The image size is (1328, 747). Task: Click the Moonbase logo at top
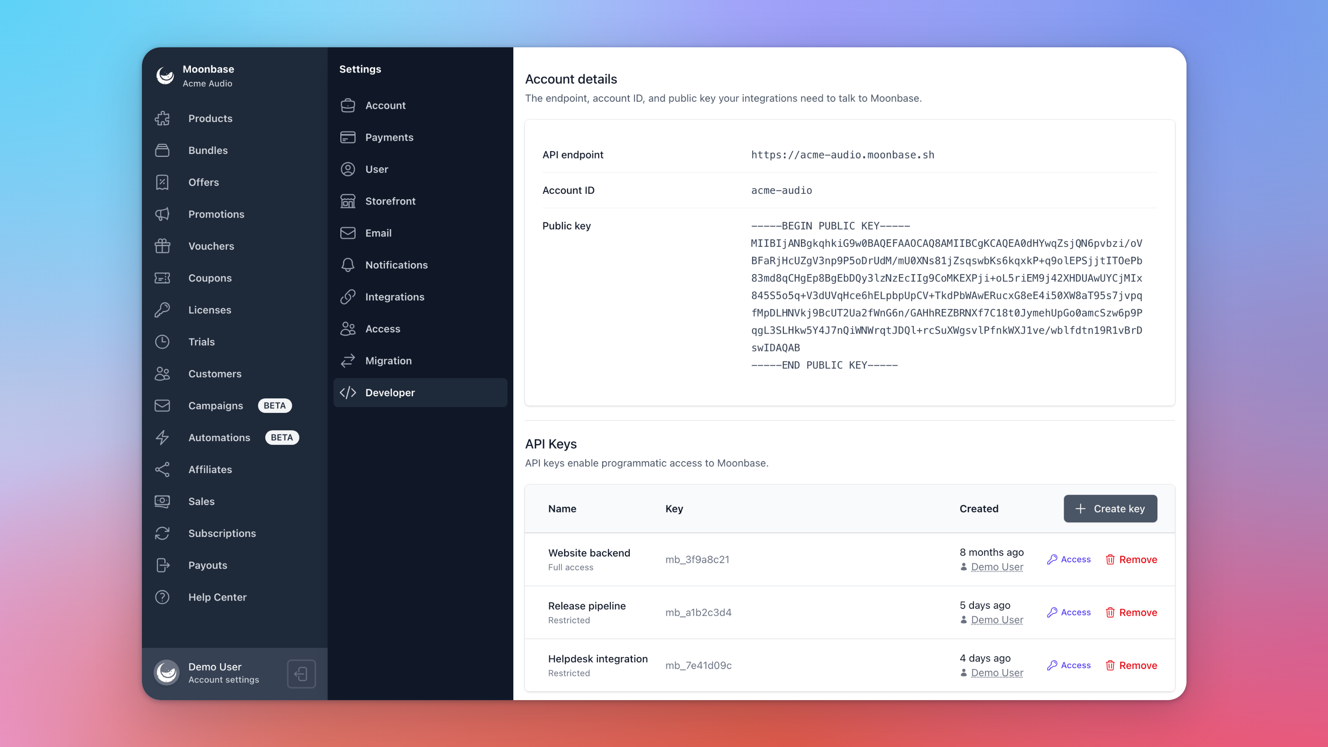pos(165,76)
